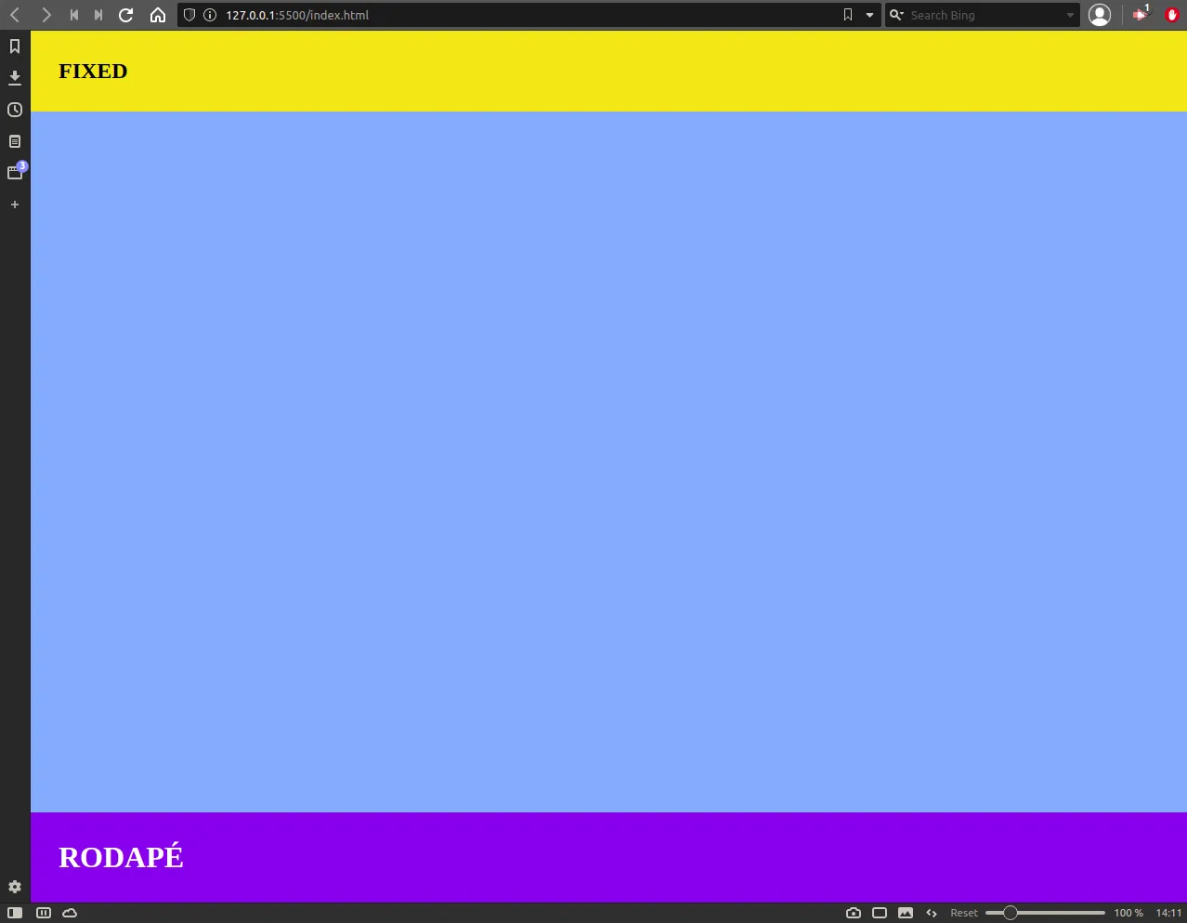
Task: Add a web panel with plus icon
Action: 15,204
